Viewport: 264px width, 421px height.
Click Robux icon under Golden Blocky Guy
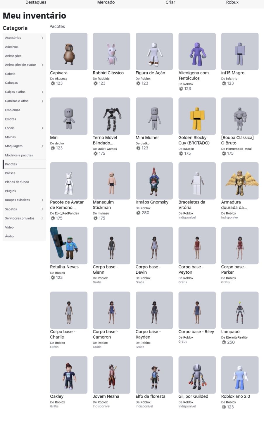(181, 153)
